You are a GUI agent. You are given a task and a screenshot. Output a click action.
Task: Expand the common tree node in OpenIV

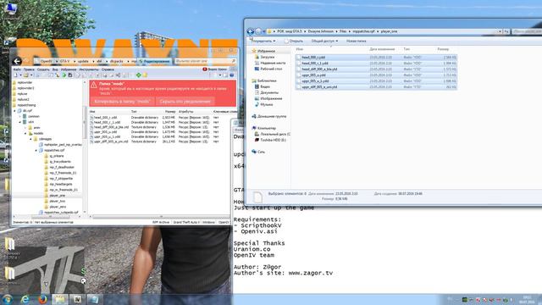pos(20,117)
